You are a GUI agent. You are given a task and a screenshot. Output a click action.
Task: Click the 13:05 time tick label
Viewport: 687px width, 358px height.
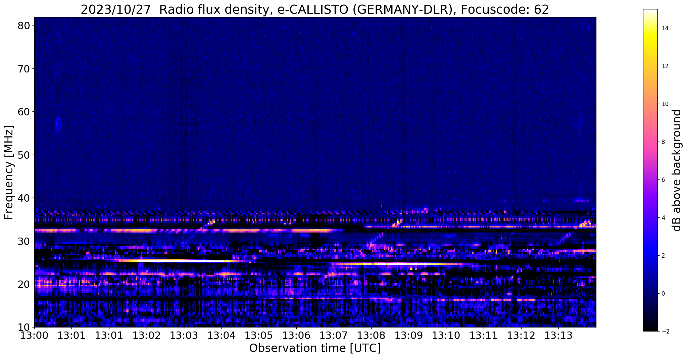(x=259, y=336)
